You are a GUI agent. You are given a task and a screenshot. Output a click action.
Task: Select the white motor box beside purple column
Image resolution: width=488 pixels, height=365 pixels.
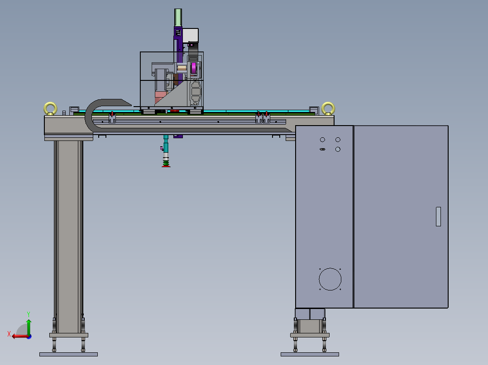tap(191, 34)
